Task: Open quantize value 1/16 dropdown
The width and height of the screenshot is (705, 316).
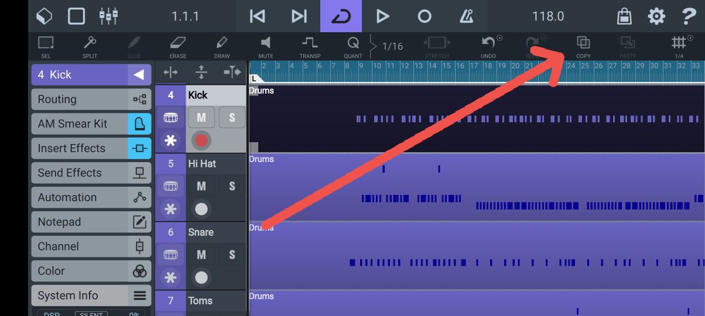Action: coord(392,46)
